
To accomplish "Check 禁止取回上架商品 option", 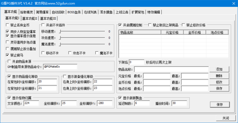I will (x=150, y=25).
